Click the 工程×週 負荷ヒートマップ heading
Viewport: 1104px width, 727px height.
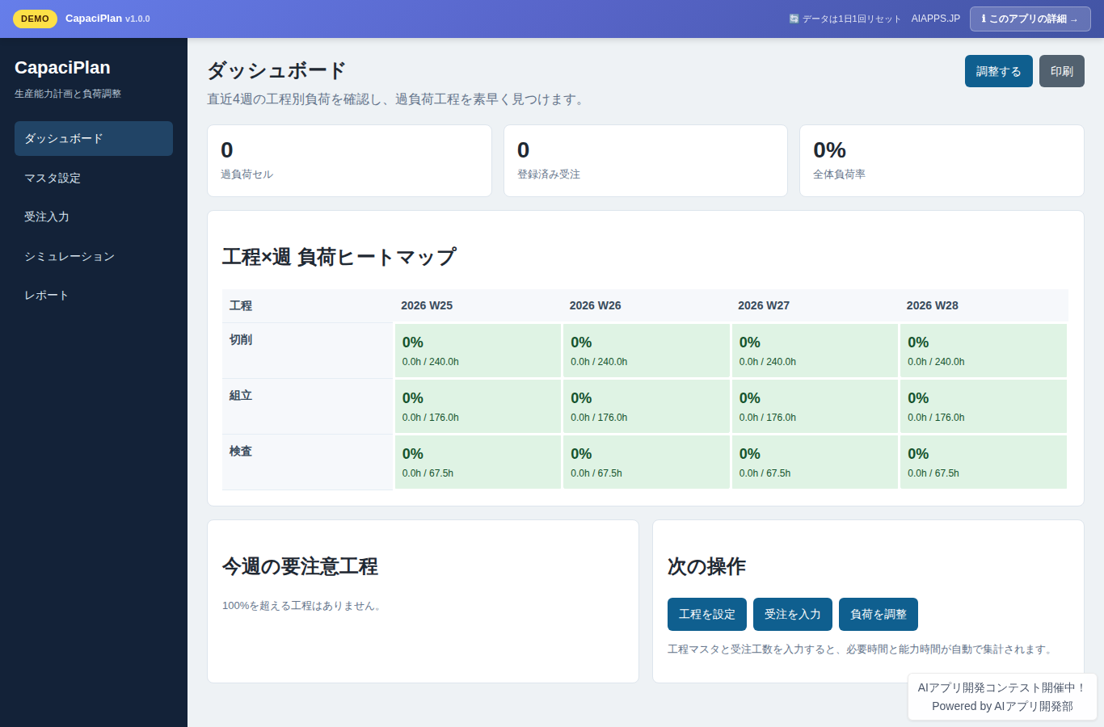pos(339,257)
